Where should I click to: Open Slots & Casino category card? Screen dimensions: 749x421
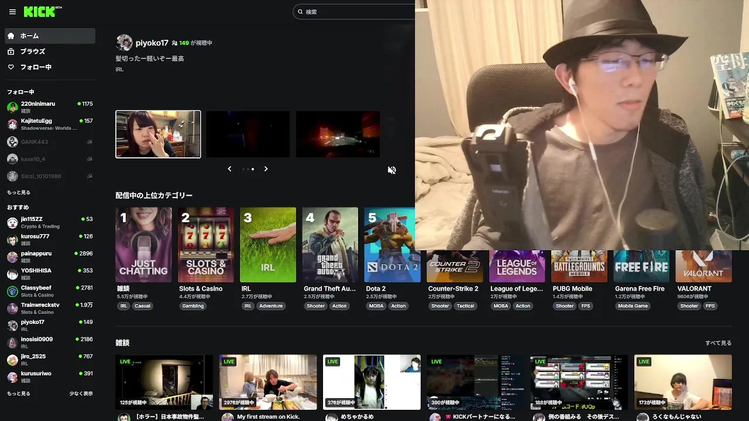[x=206, y=245]
